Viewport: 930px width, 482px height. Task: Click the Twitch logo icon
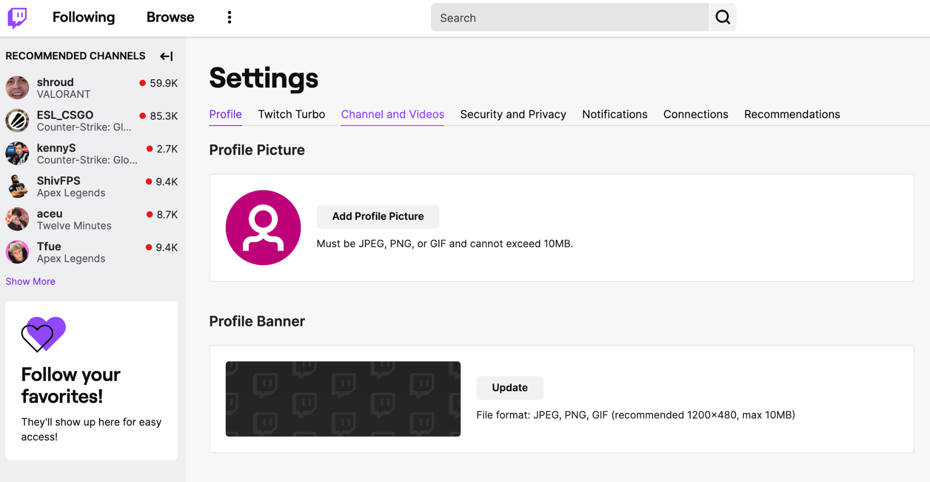coord(17,18)
